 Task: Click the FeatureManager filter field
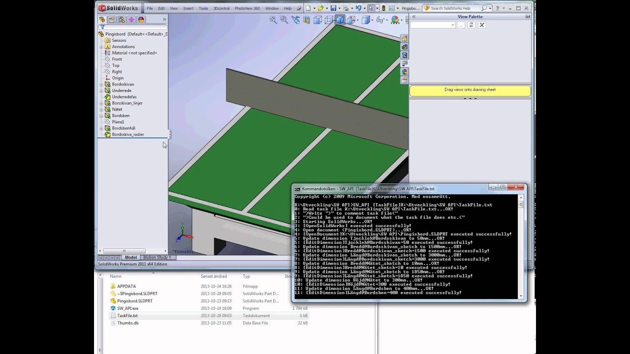coord(133,27)
